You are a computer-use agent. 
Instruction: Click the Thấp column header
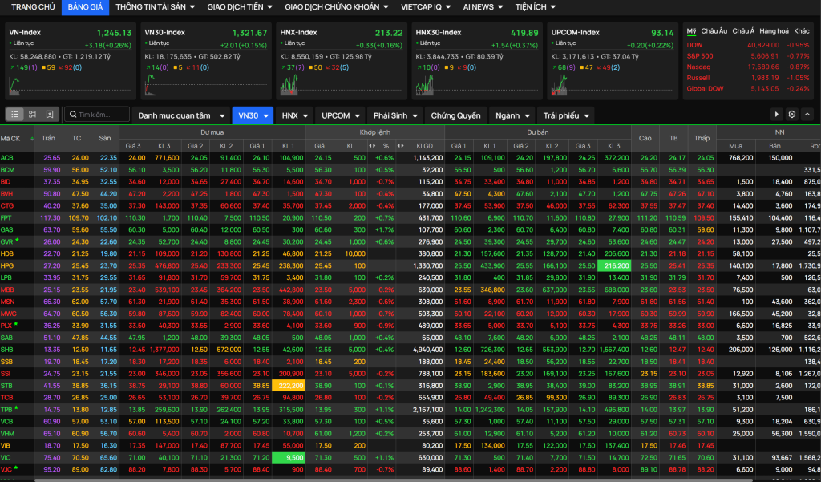point(702,138)
